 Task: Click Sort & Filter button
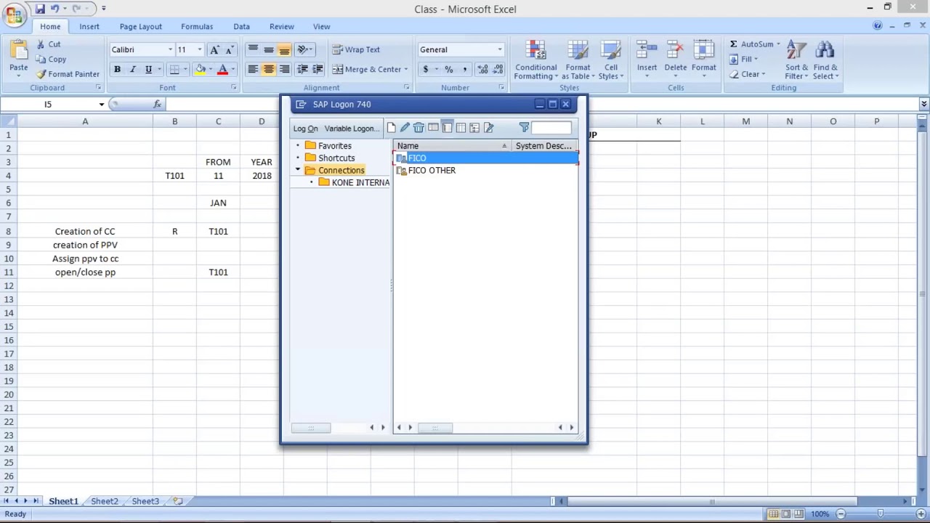tap(796, 60)
